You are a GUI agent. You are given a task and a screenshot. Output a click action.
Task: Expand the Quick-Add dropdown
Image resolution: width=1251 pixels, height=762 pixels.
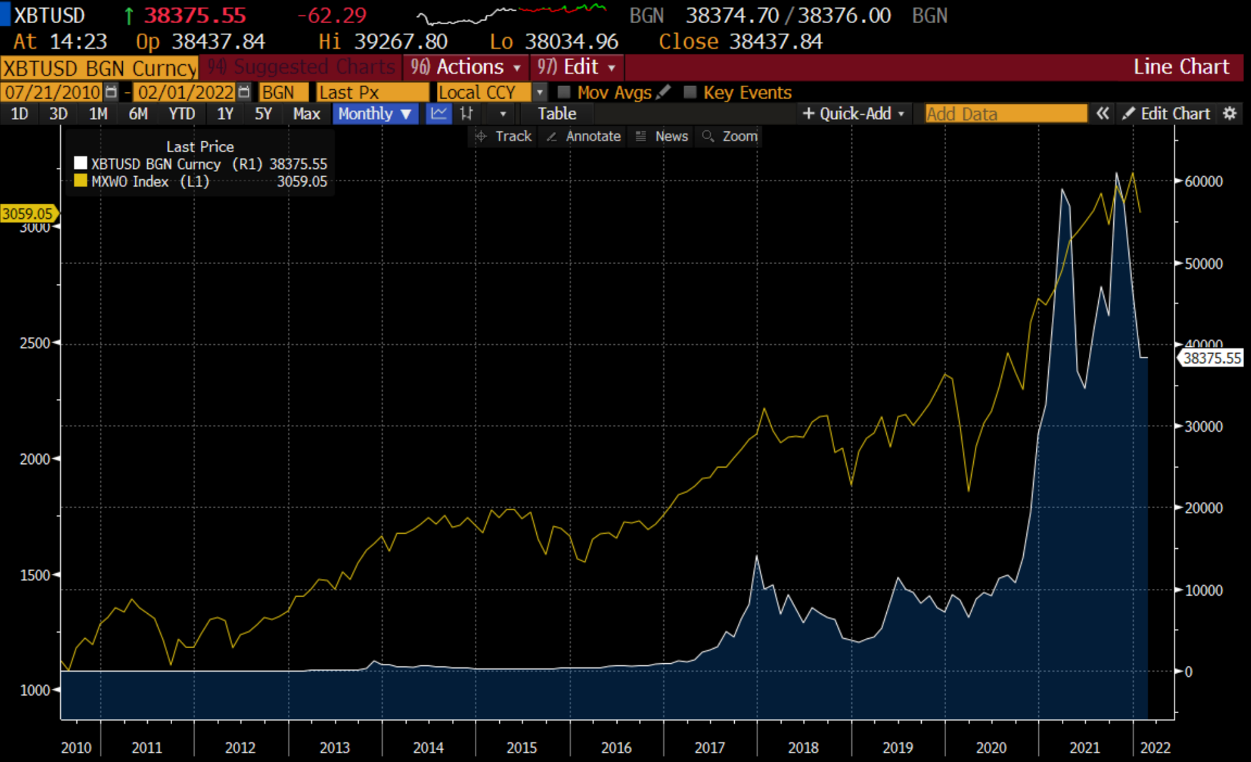pos(854,114)
